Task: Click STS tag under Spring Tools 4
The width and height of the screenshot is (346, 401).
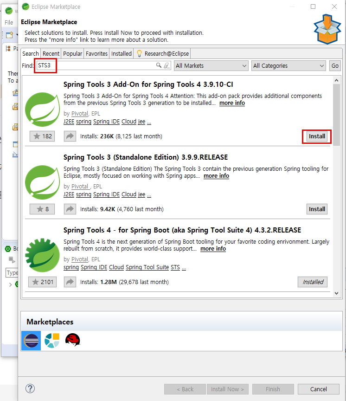Action: coord(175,267)
